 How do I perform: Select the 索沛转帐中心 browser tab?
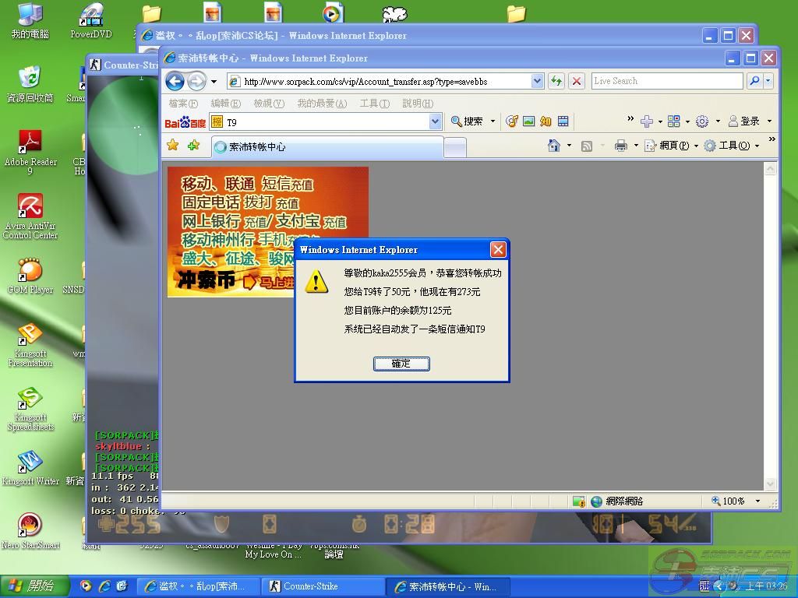pos(327,146)
